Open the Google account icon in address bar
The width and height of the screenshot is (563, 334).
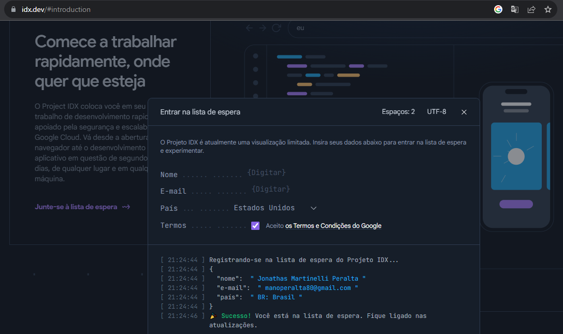point(498,9)
